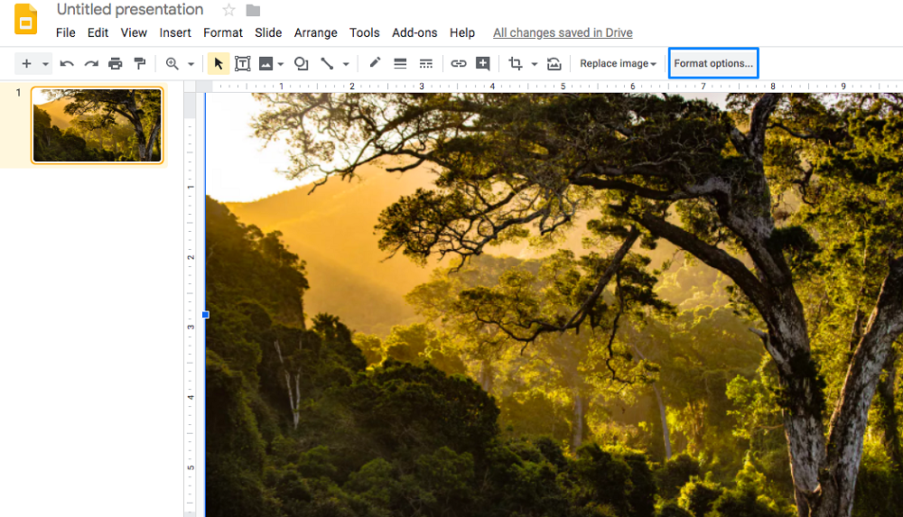Open the Border weight options
903x517 pixels.
(x=400, y=64)
